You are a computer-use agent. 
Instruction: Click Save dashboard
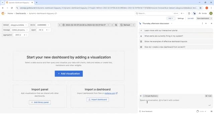point(203,18)
